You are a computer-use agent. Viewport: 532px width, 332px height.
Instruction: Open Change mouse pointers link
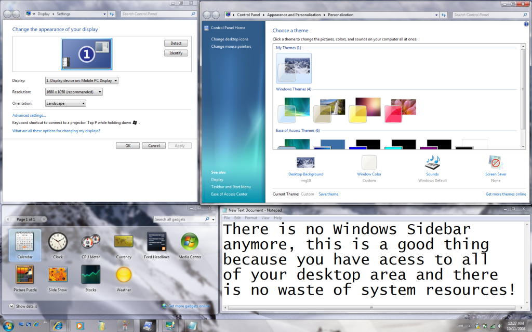coord(231,46)
